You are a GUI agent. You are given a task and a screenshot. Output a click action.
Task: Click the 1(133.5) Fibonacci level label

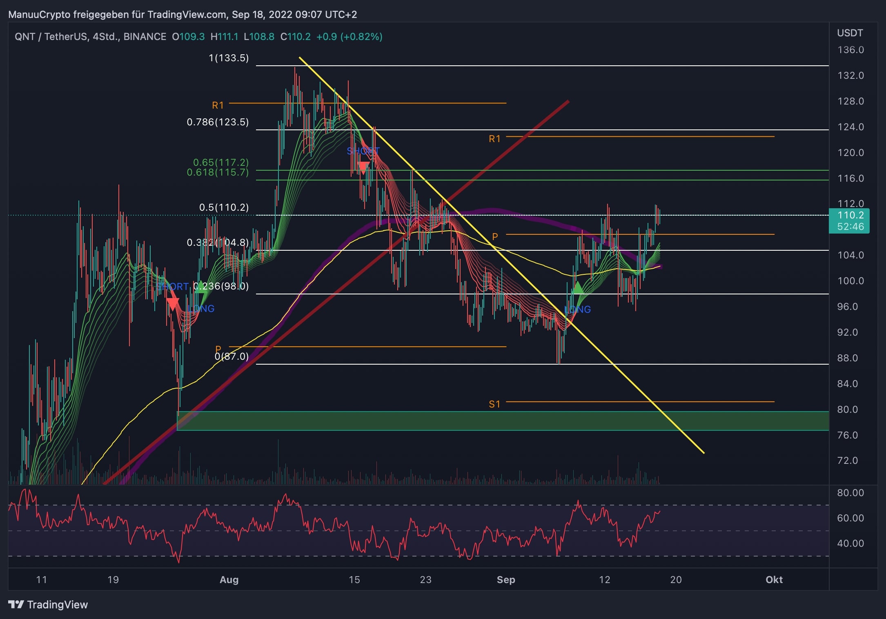pos(229,58)
